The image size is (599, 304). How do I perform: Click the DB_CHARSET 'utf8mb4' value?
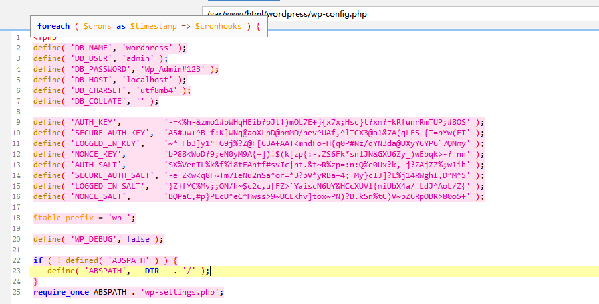coord(159,90)
